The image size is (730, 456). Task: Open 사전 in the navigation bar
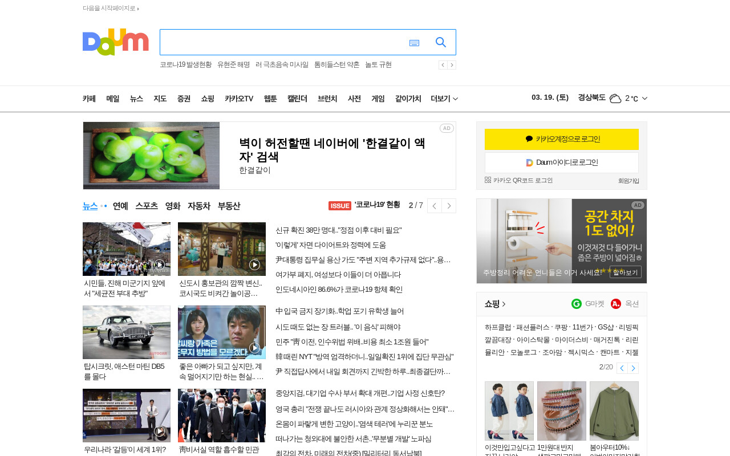(x=354, y=99)
